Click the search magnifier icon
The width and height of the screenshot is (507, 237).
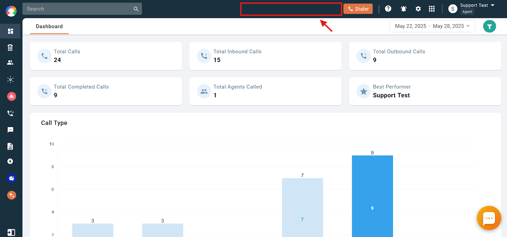[136, 9]
